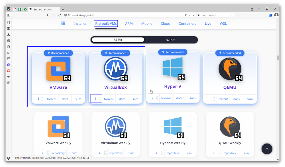Click the QEMU docs link
Image resolution: width=285 pixels, height=167 pixels.
click(236, 99)
